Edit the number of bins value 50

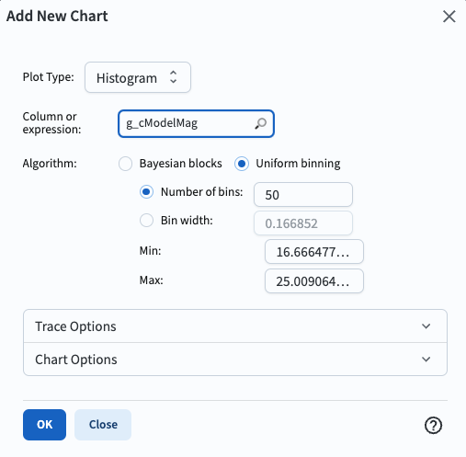[x=303, y=194]
